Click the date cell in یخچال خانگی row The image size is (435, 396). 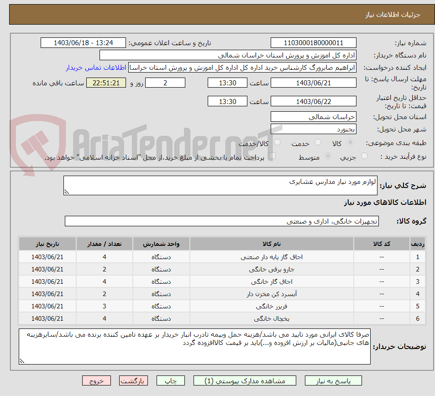(x=47, y=318)
